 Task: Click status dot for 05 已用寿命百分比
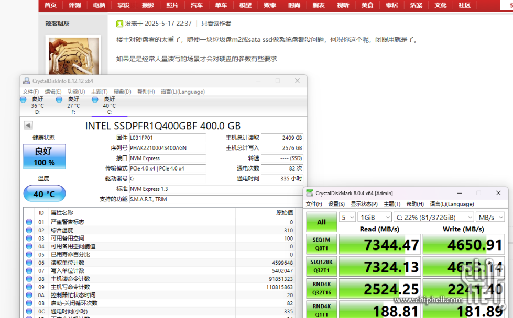tap(29, 254)
